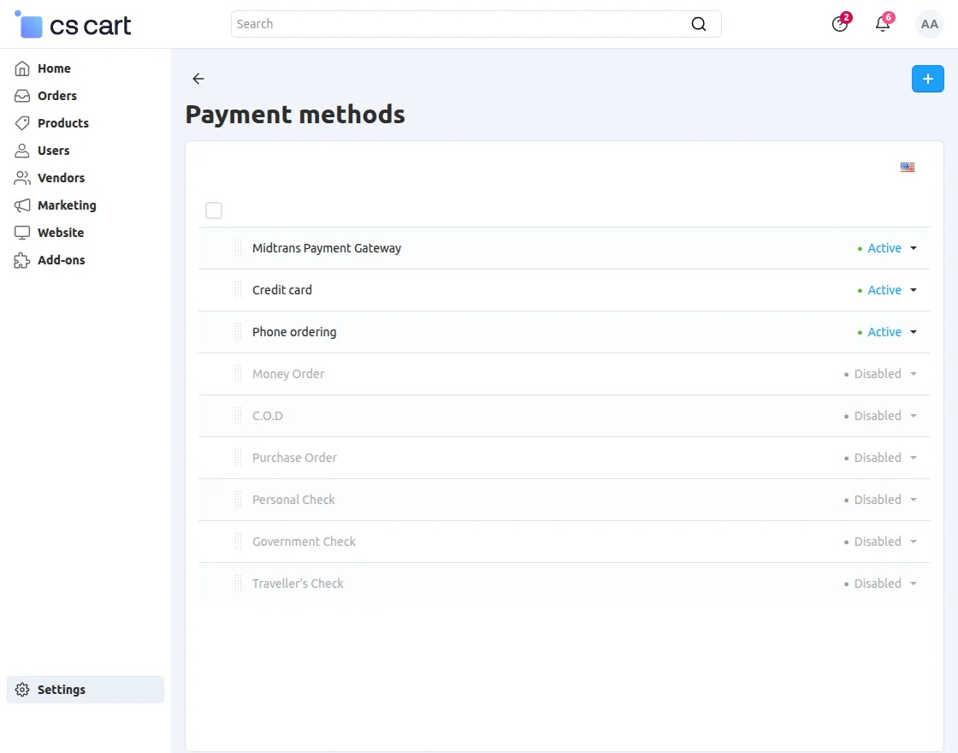
Task: Expand the Disabled dropdown for Money Order
Action: [x=913, y=373]
